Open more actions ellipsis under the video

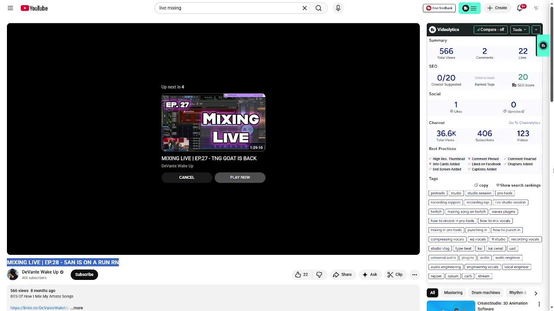click(x=415, y=275)
